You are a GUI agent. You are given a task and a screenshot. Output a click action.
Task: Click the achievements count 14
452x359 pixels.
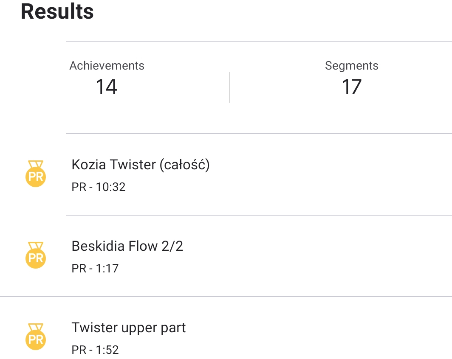tap(106, 87)
